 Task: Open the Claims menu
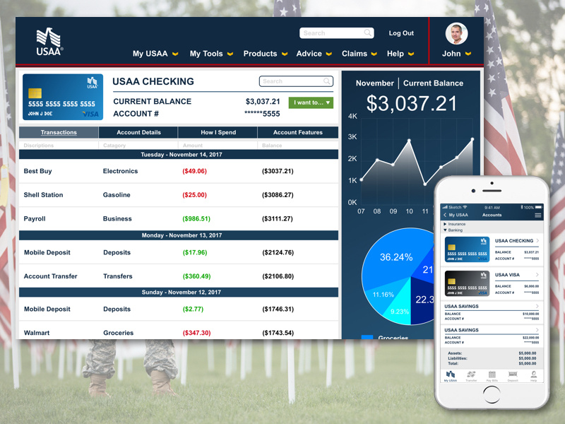click(x=354, y=53)
